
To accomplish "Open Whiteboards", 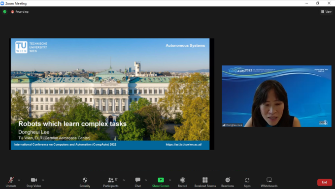I will 269,183.
